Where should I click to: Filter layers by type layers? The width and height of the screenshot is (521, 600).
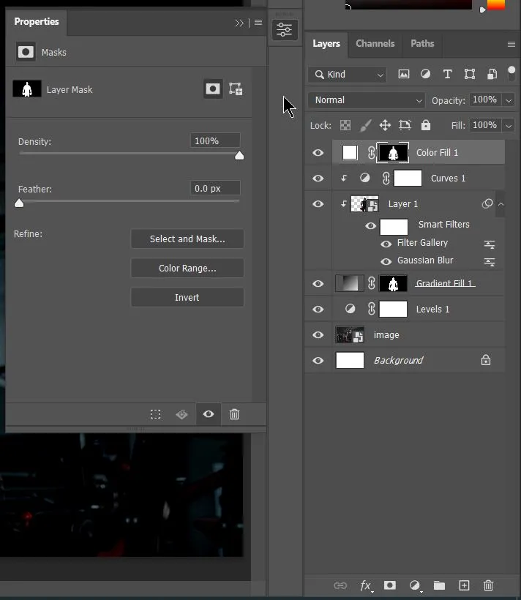click(447, 74)
